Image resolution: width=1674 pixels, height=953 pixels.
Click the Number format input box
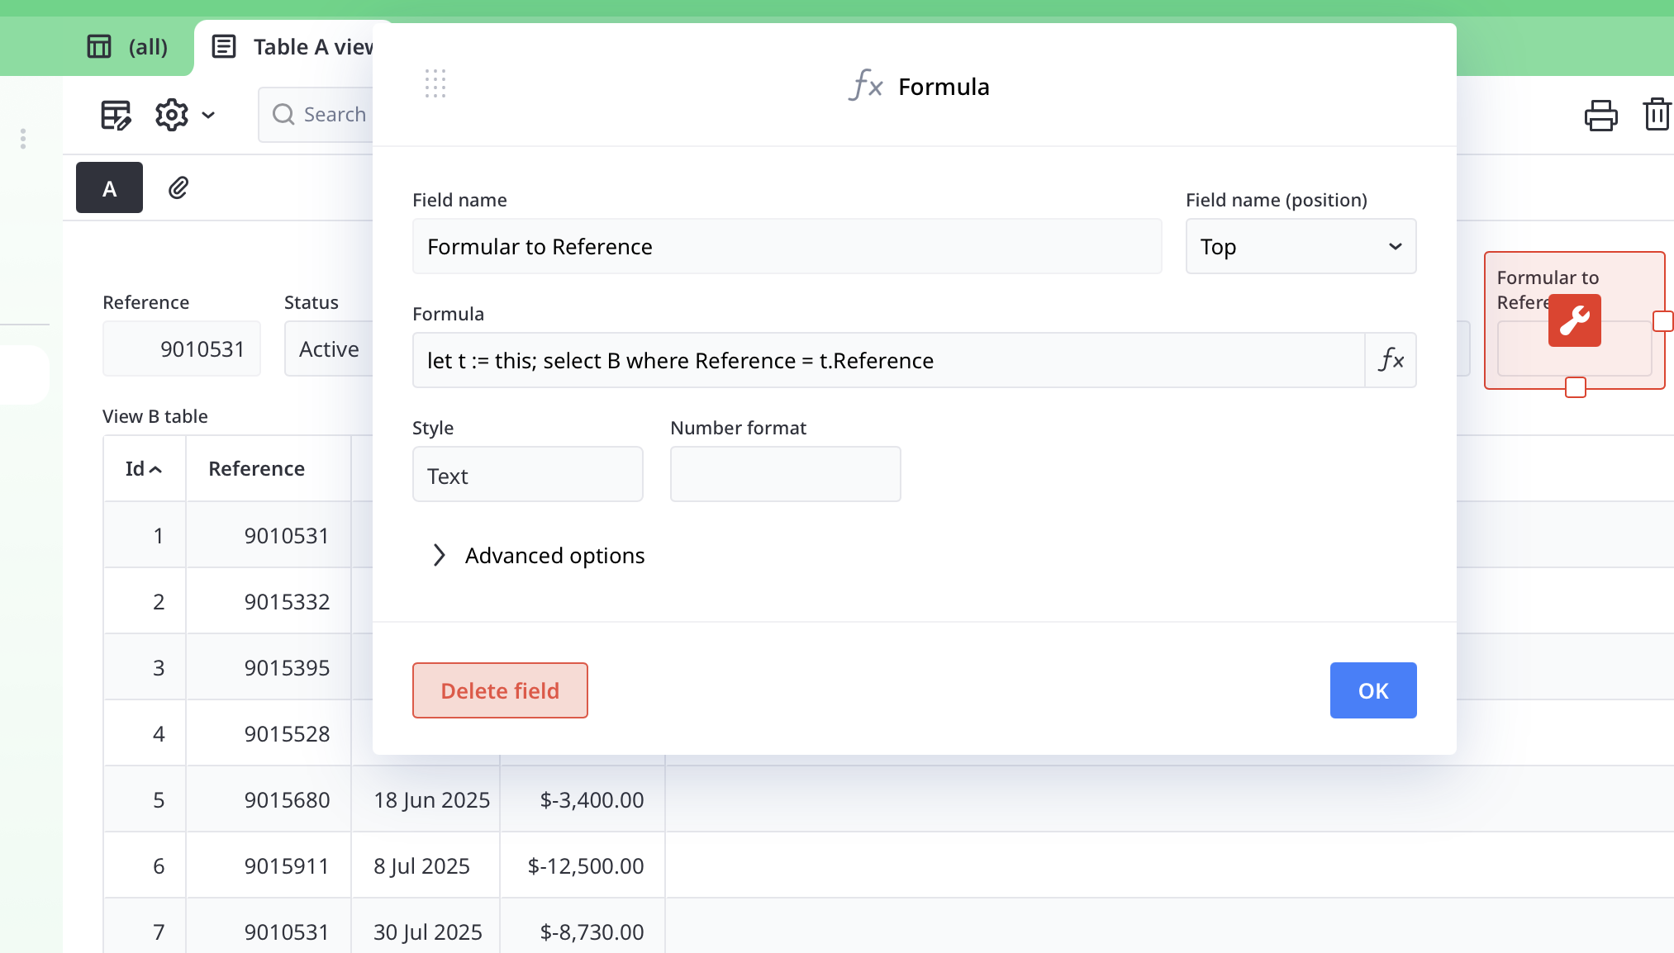pyautogui.click(x=785, y=475)
